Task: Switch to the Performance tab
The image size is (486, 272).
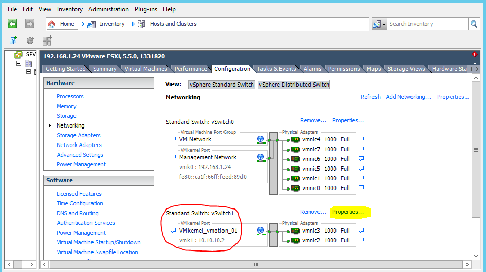Action: [191, 69]
